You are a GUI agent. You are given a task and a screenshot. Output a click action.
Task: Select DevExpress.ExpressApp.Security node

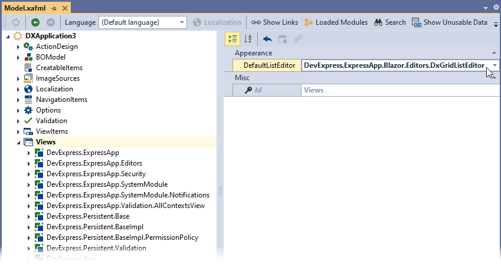tap(96, 174)
